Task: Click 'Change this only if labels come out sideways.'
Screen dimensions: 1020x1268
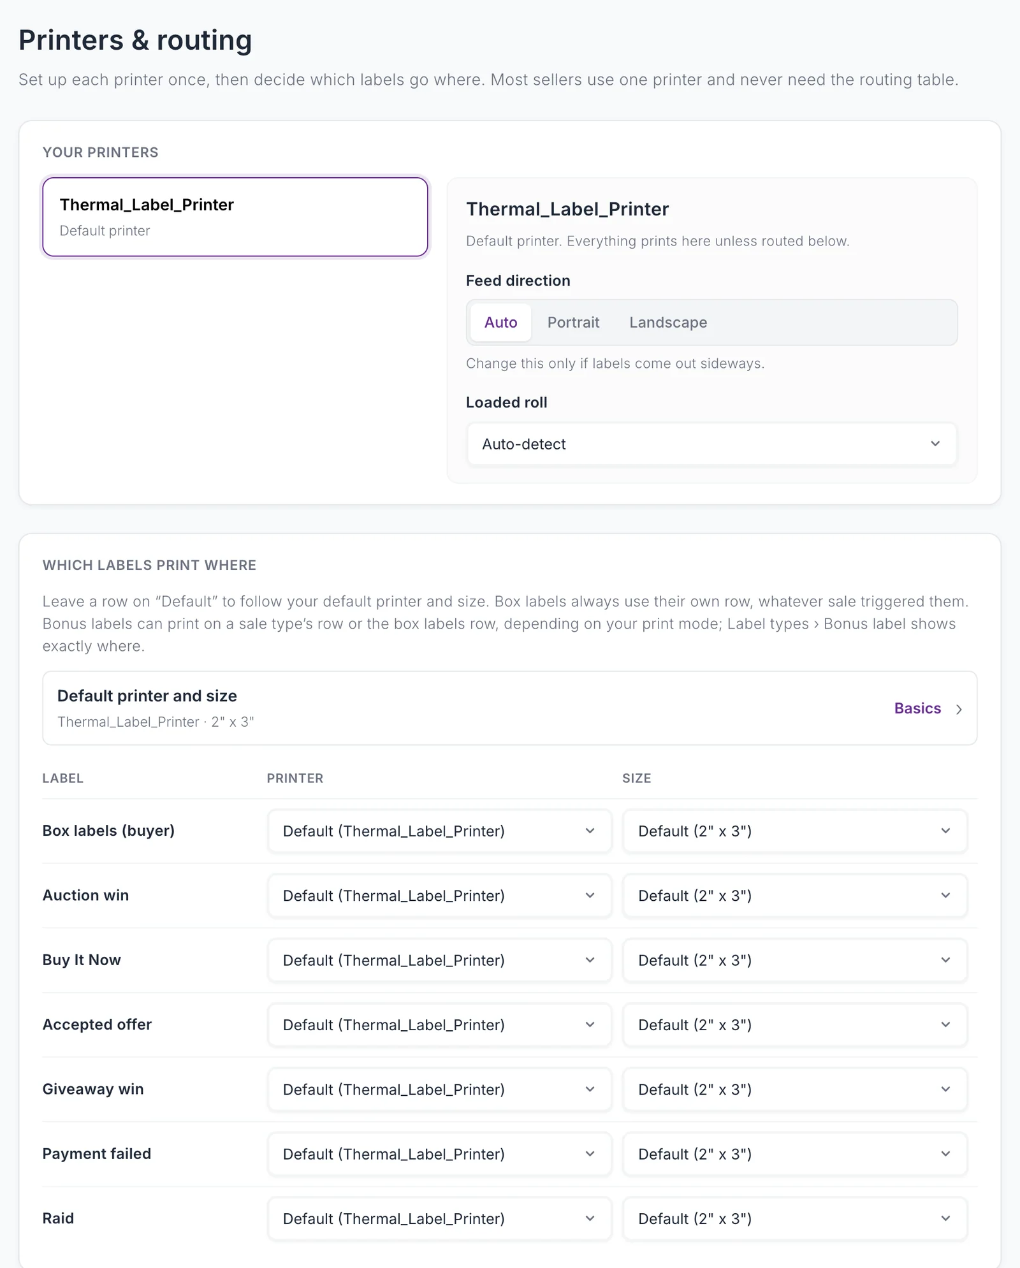Action: point(615,363)
